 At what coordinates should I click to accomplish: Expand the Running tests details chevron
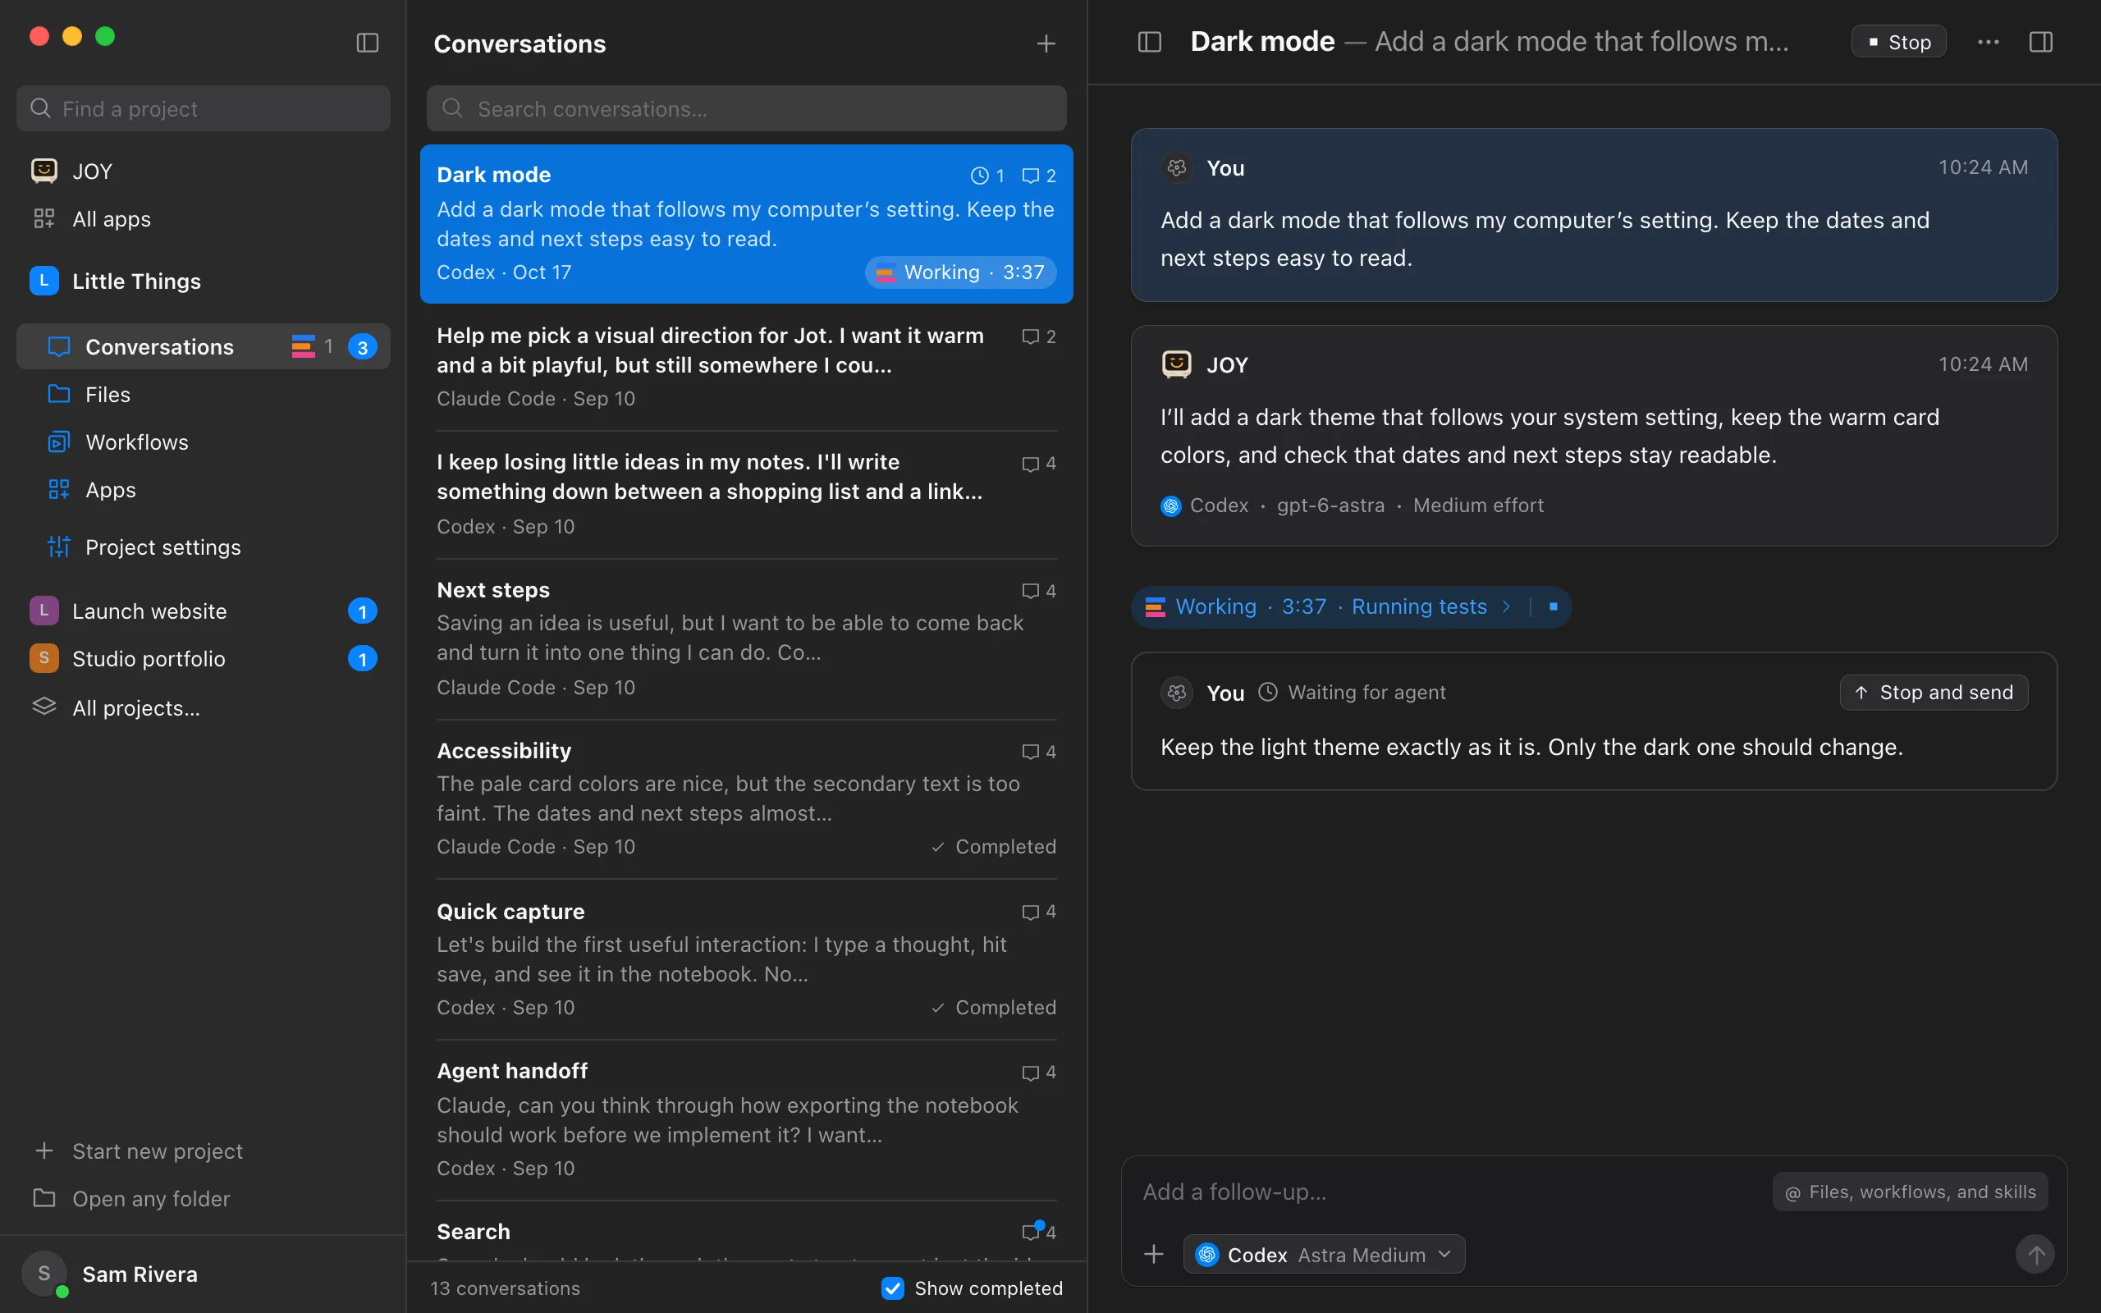[x=1506, y=606]
